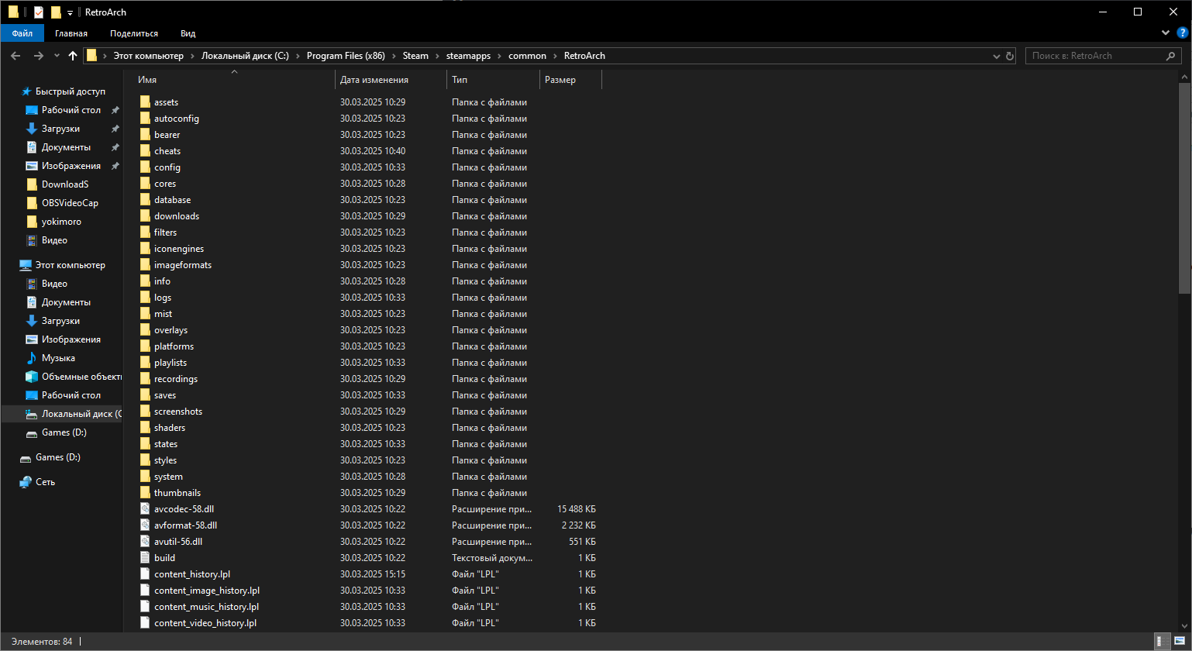Open recent locations dropdown arrow
This screenshot has width=1192, height=651.
tap(57, 56)
